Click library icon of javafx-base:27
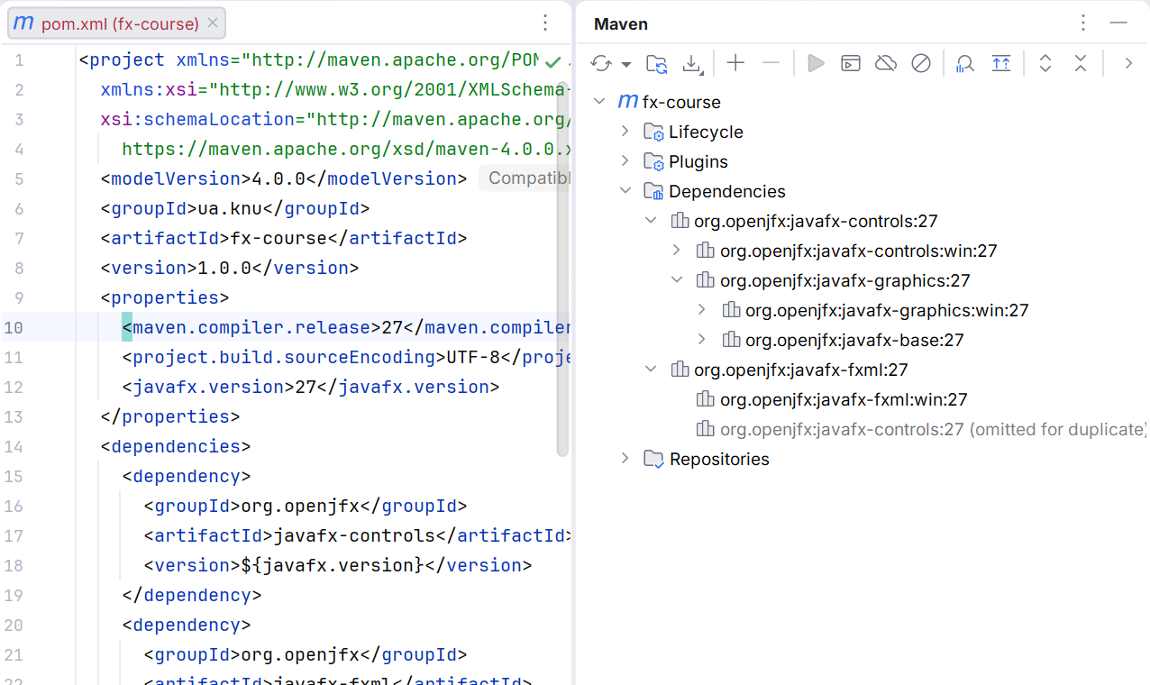The image size is (1150, 685). click(x=731, y=340)
